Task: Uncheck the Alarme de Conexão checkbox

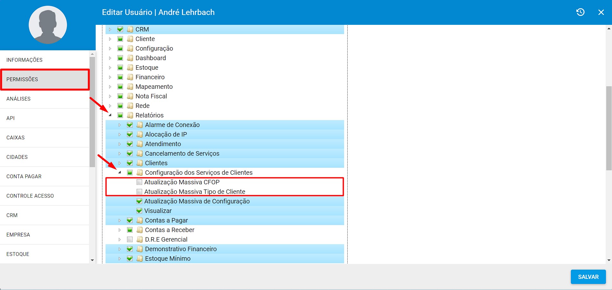Action: tap(130, 125)
